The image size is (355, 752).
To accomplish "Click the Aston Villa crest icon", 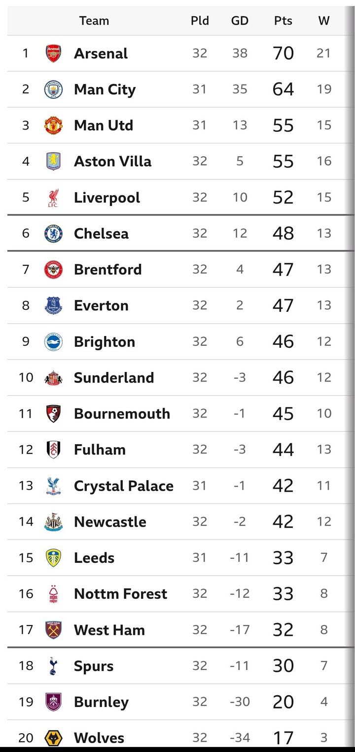I will coord(53,162).
